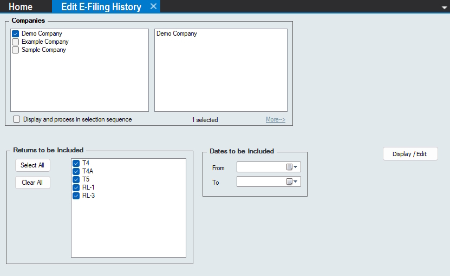Uncheck the Demo Company checkbox
Image resolution: width=450 pixels, height=276 pixels.
16,33
